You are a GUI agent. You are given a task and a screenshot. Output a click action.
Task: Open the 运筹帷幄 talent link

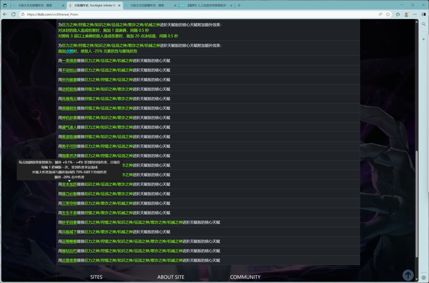[69, 241]
